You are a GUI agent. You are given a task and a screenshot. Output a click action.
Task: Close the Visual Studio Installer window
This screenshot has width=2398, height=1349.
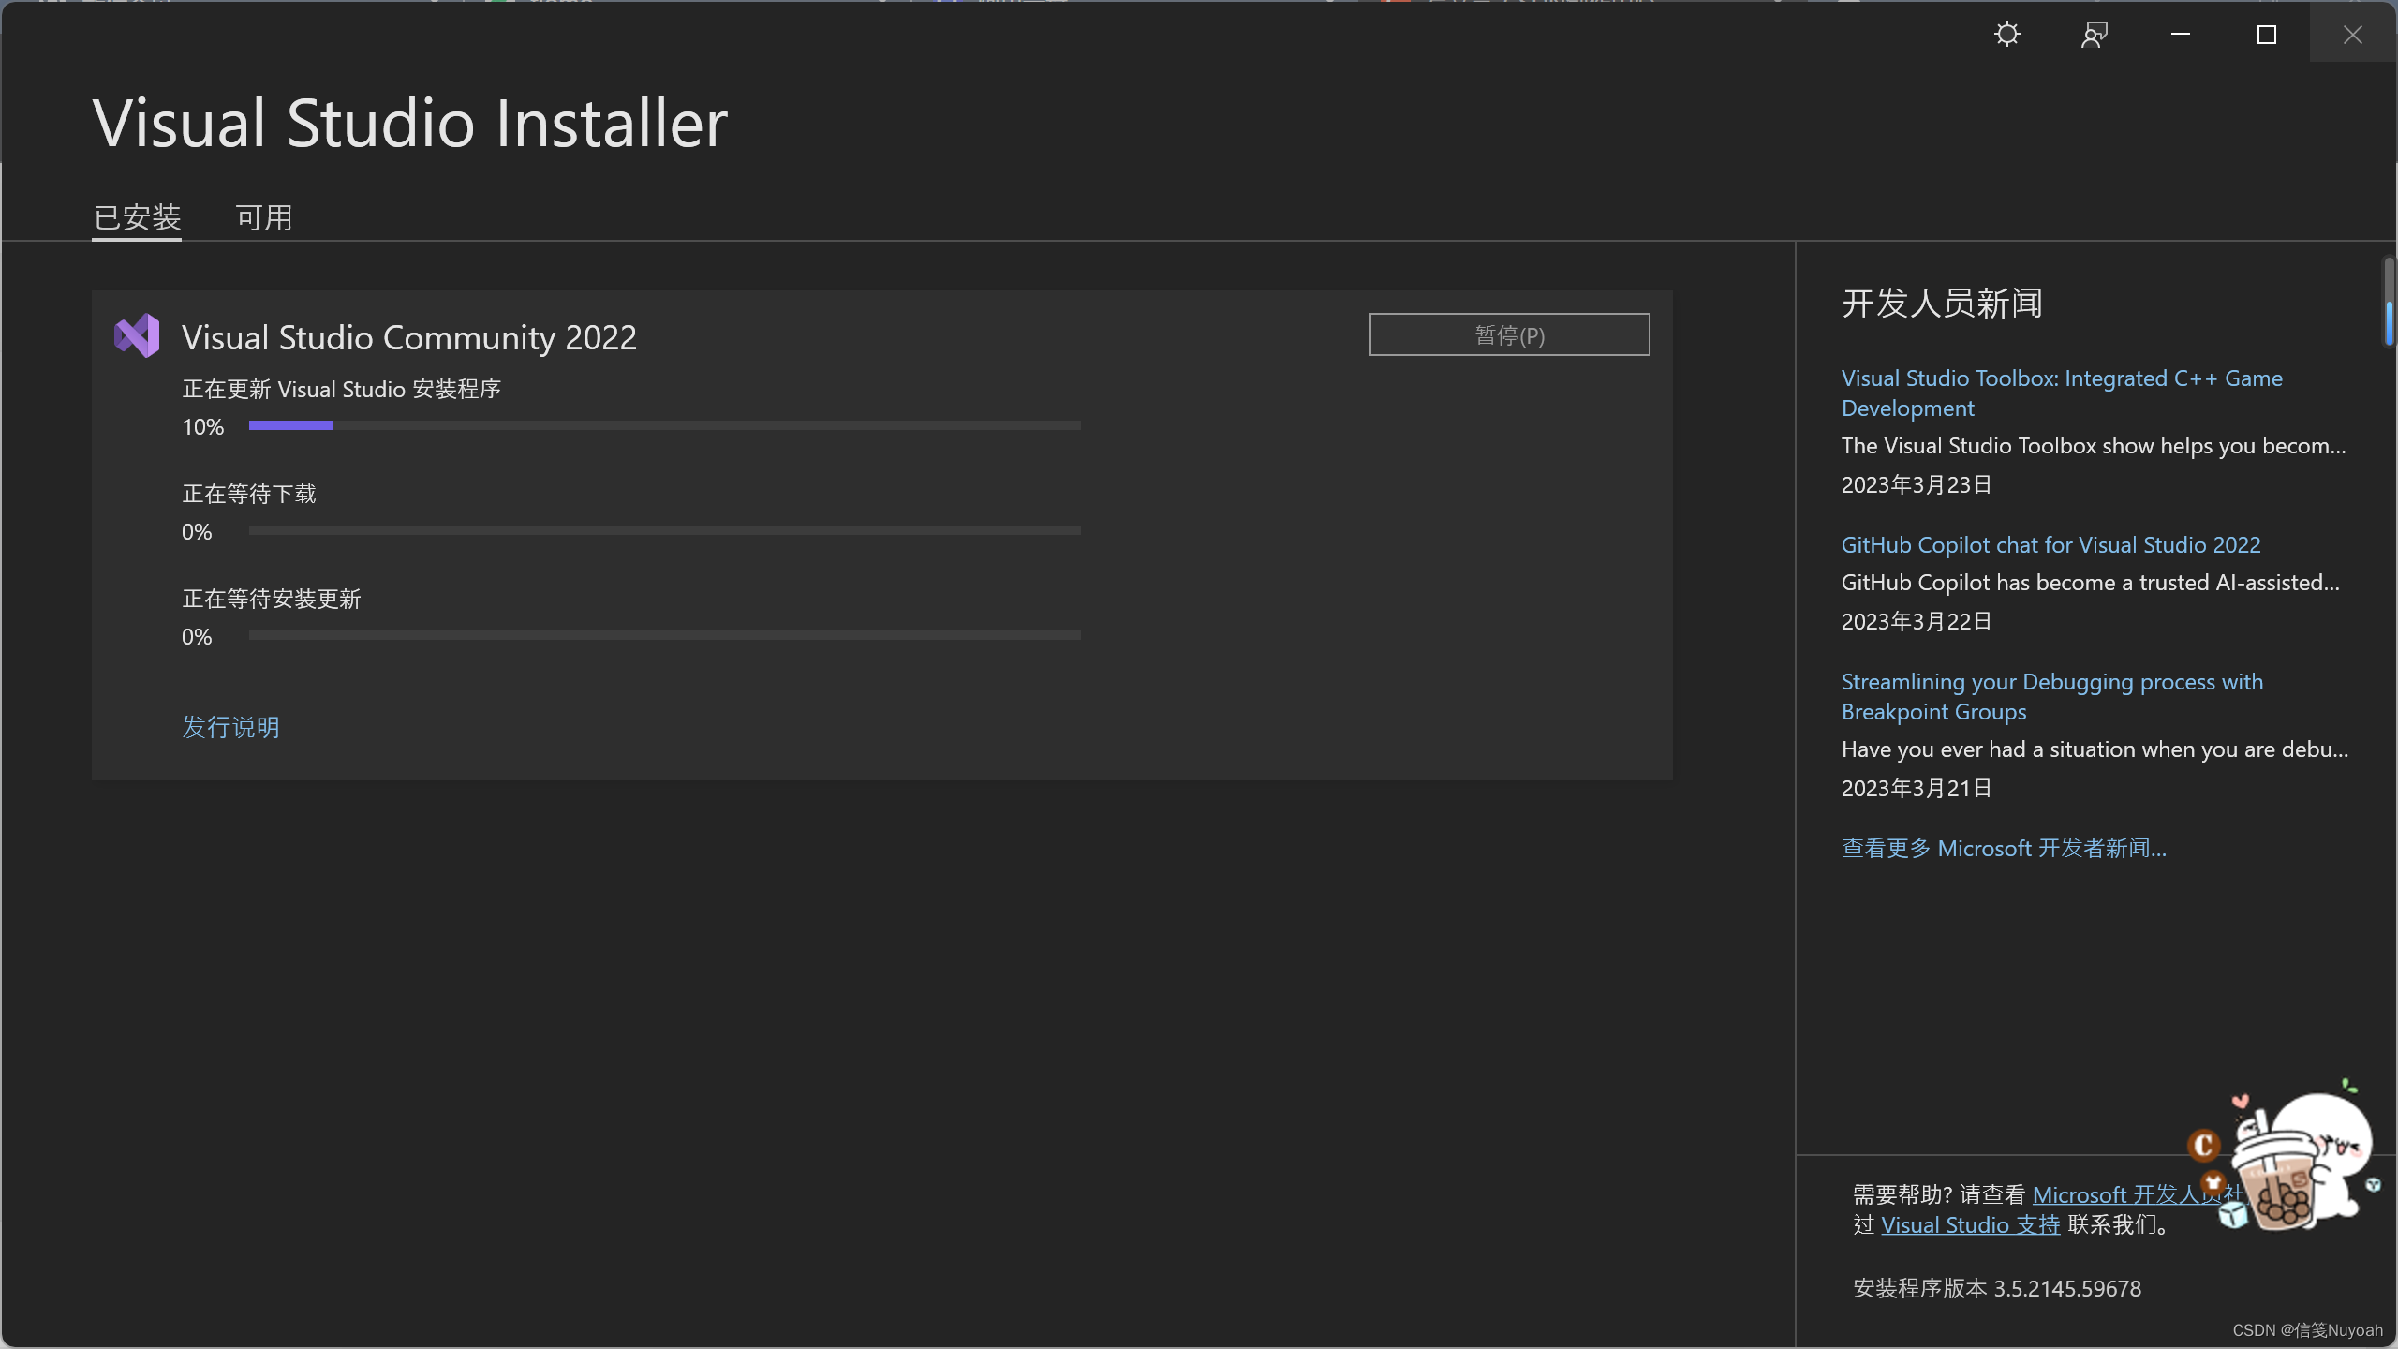2353,36
